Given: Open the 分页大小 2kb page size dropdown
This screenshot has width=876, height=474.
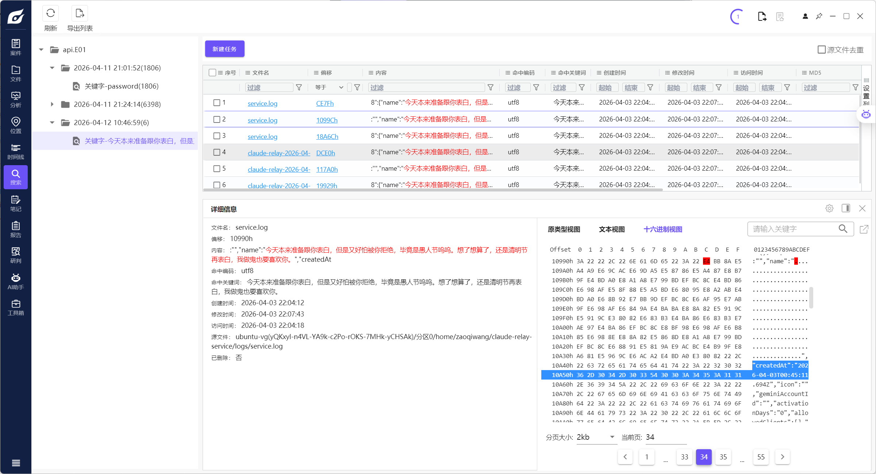Looking at the screenshot, I should click(x=596, y=437).
